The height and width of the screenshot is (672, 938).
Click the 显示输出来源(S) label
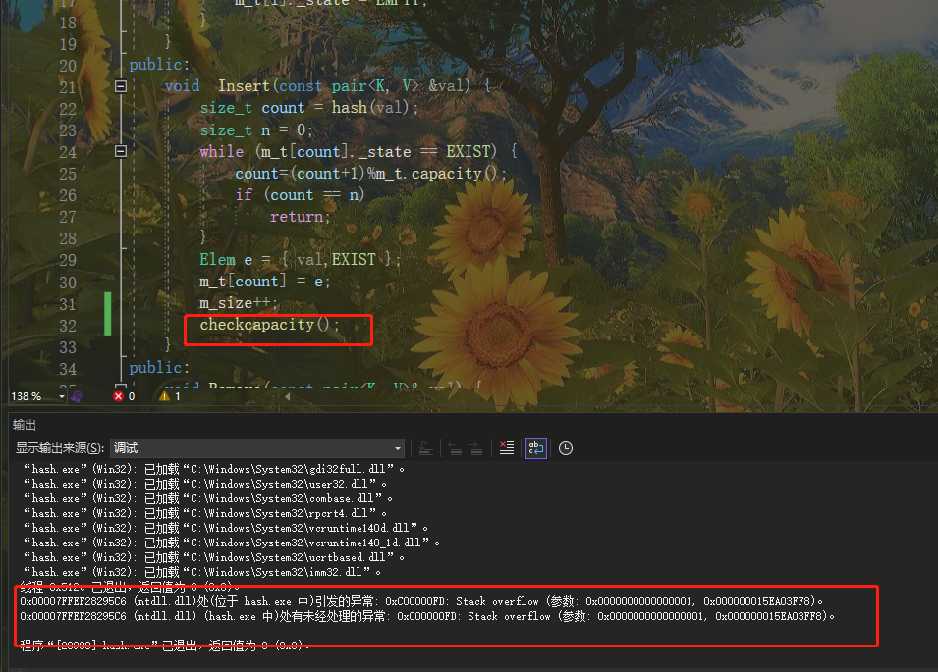(x=60, y=448)
